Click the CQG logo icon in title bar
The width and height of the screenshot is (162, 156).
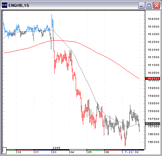pyautogui.click(x=5, y=5)
